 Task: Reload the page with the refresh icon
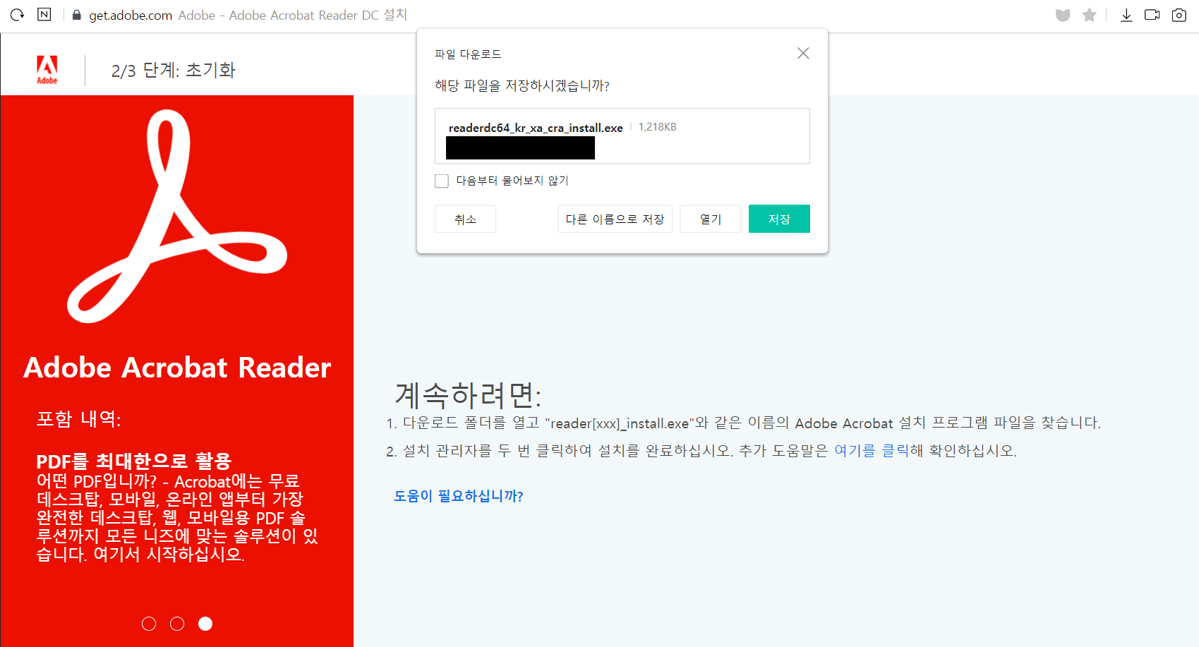coord(17,15)
